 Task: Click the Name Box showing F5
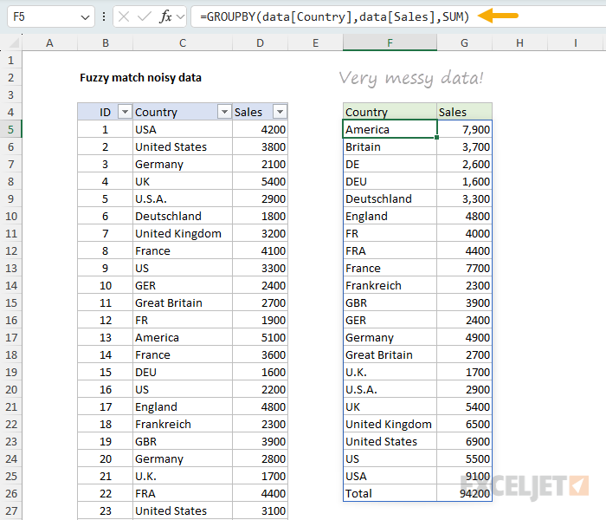click(50, 16)
